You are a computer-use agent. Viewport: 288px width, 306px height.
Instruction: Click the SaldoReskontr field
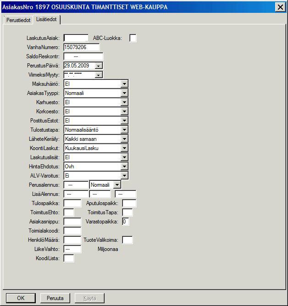coord(83,56)
